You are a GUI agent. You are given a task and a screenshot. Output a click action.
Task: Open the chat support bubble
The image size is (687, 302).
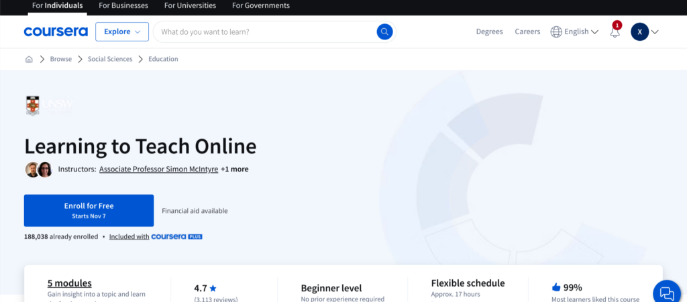pyautogui.click(x=666, y=292)
